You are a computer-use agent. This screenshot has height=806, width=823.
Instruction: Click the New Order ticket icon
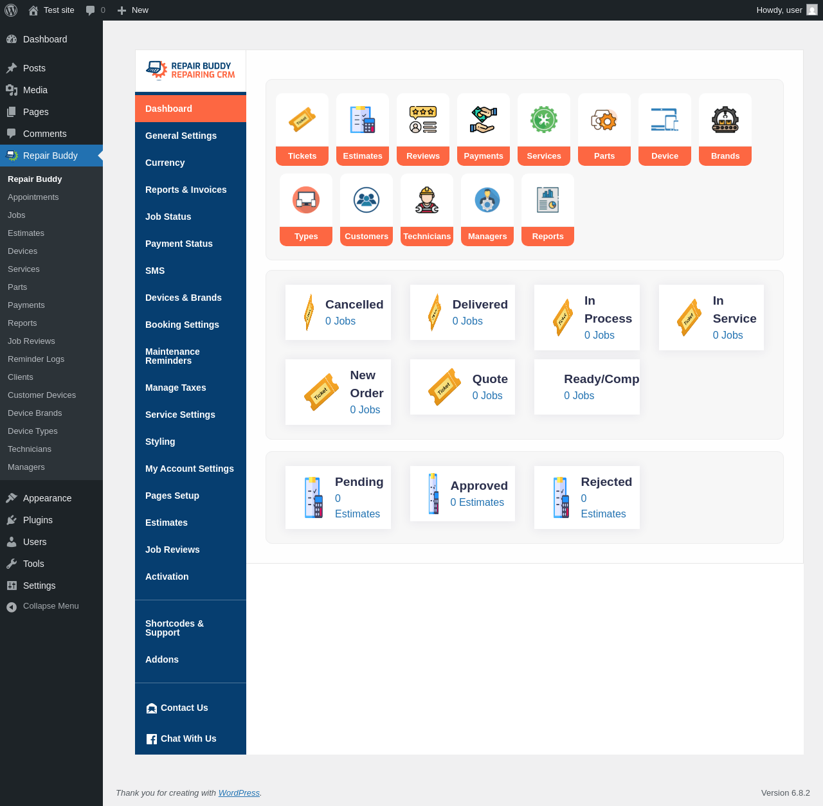point(321,392)
